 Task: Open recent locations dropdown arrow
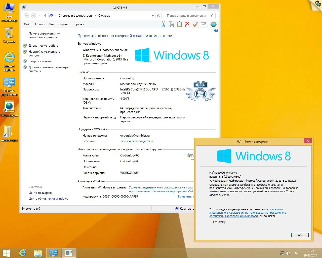point(39,16)
